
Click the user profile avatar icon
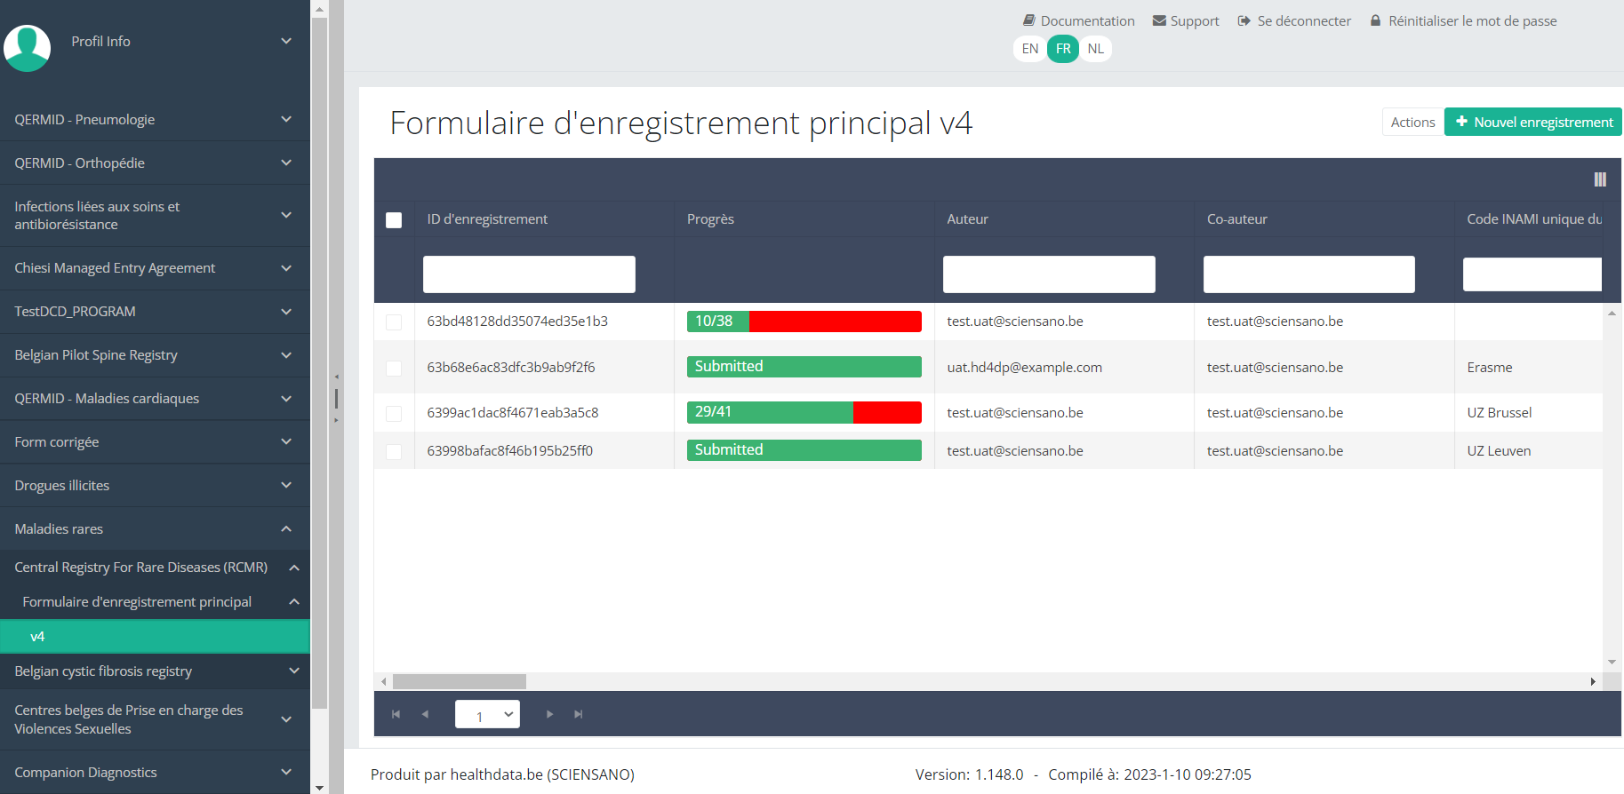(x=28, y=48)
